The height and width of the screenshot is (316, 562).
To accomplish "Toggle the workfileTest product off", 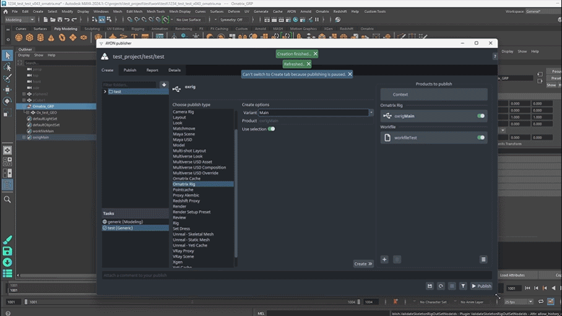I will (x=481, y=138).
